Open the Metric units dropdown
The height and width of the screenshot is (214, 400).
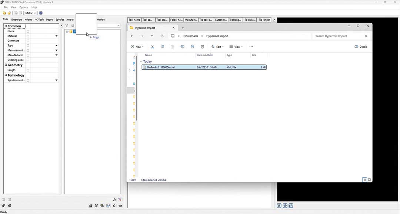click(x=31, y=13)
